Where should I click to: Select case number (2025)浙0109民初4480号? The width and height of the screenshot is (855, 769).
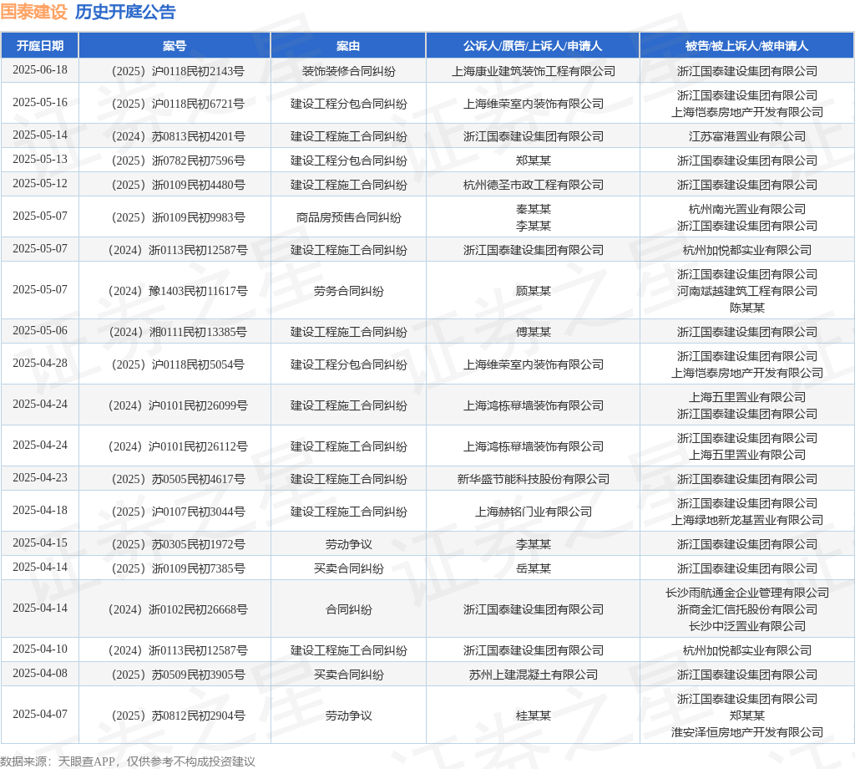(x=178, y=185)
